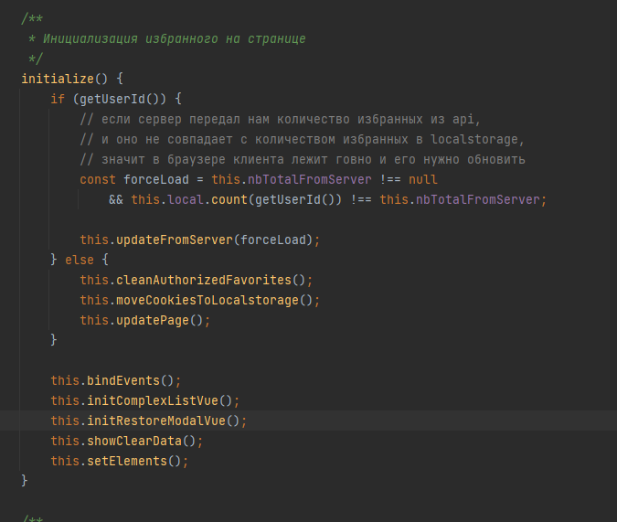Click the moveCookiesToLocalstorage method call
Image resolution: width=617 pixels, height=522 pixels.
pos(207,300)
